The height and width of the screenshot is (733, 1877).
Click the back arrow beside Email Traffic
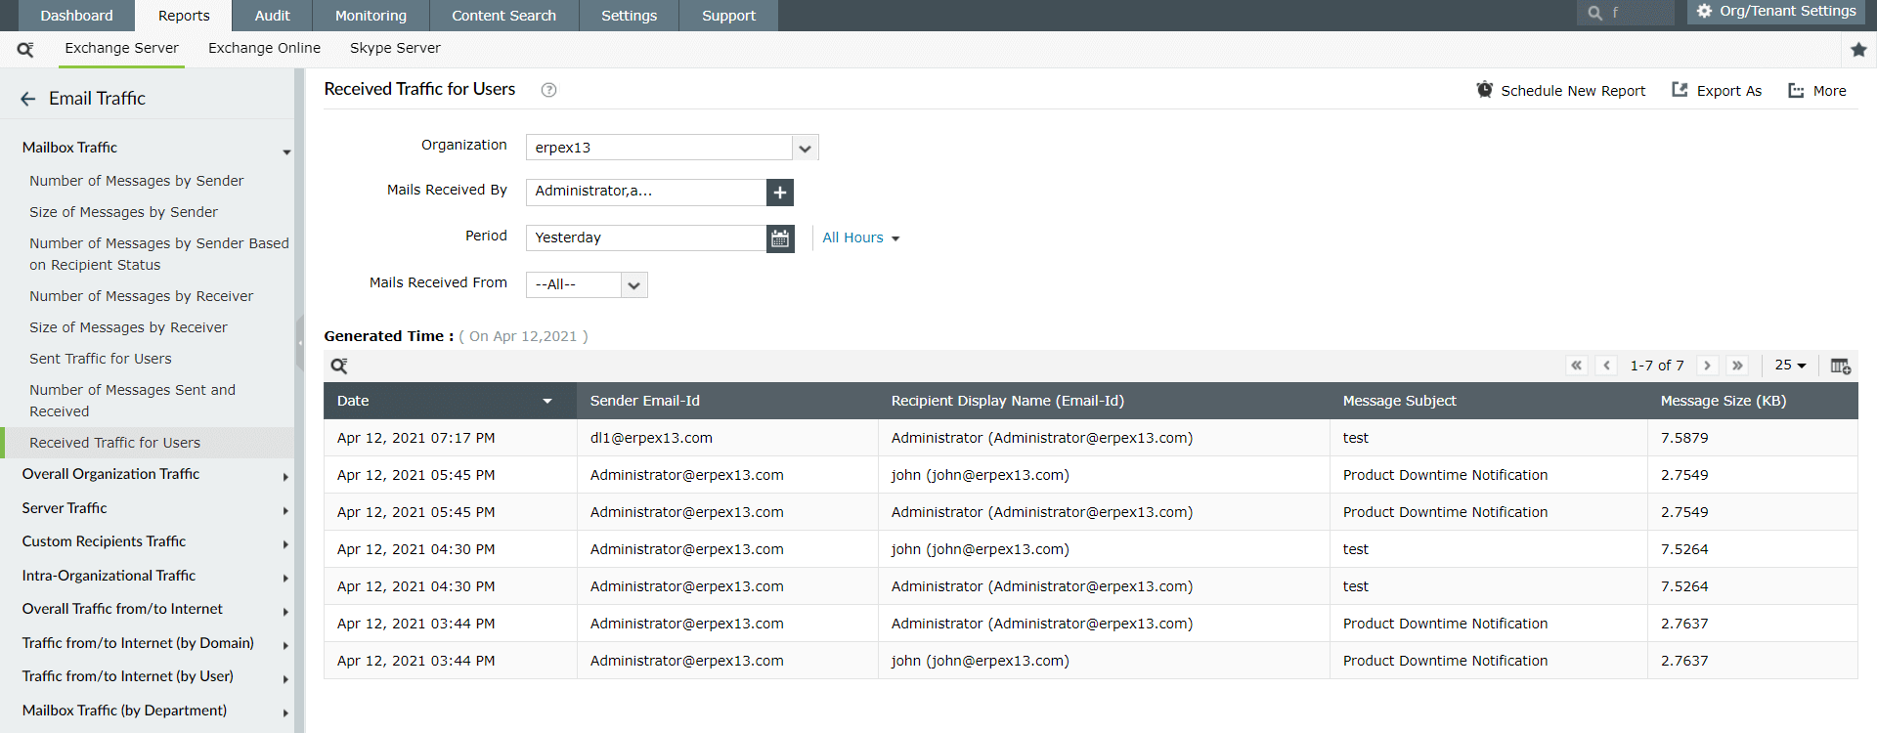coord(27,99)
